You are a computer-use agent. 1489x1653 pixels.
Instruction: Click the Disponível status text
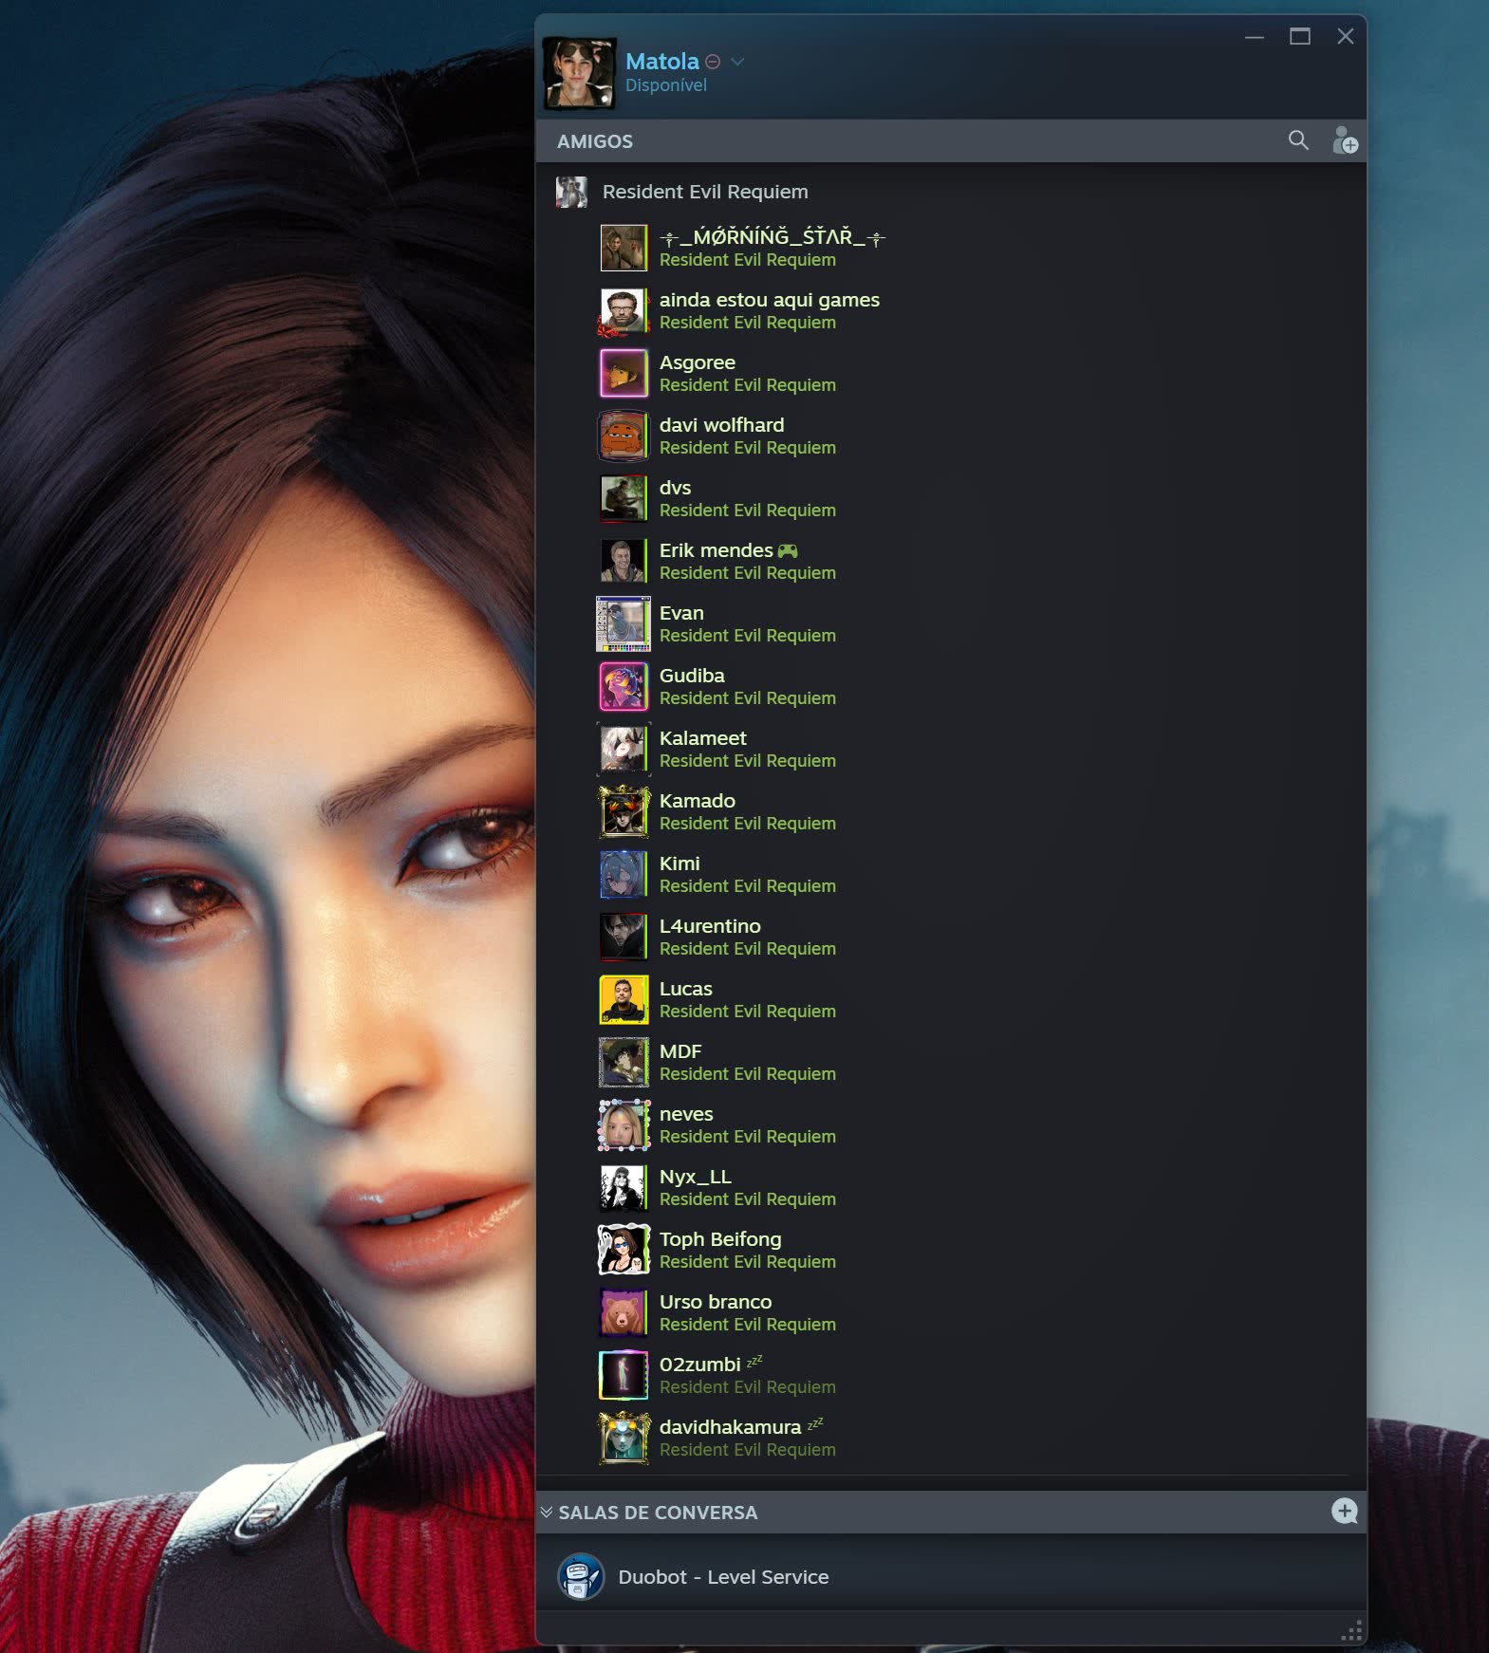coord(665,85)
